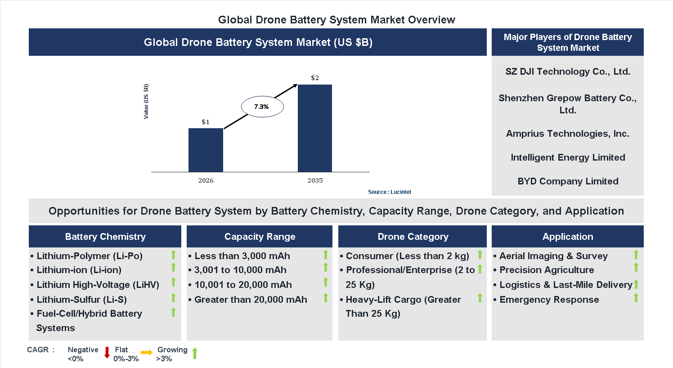This screenshot has width=673, height=368.
Task: Click the 7.3% CAGR oval marker
Action: point(262,106)
